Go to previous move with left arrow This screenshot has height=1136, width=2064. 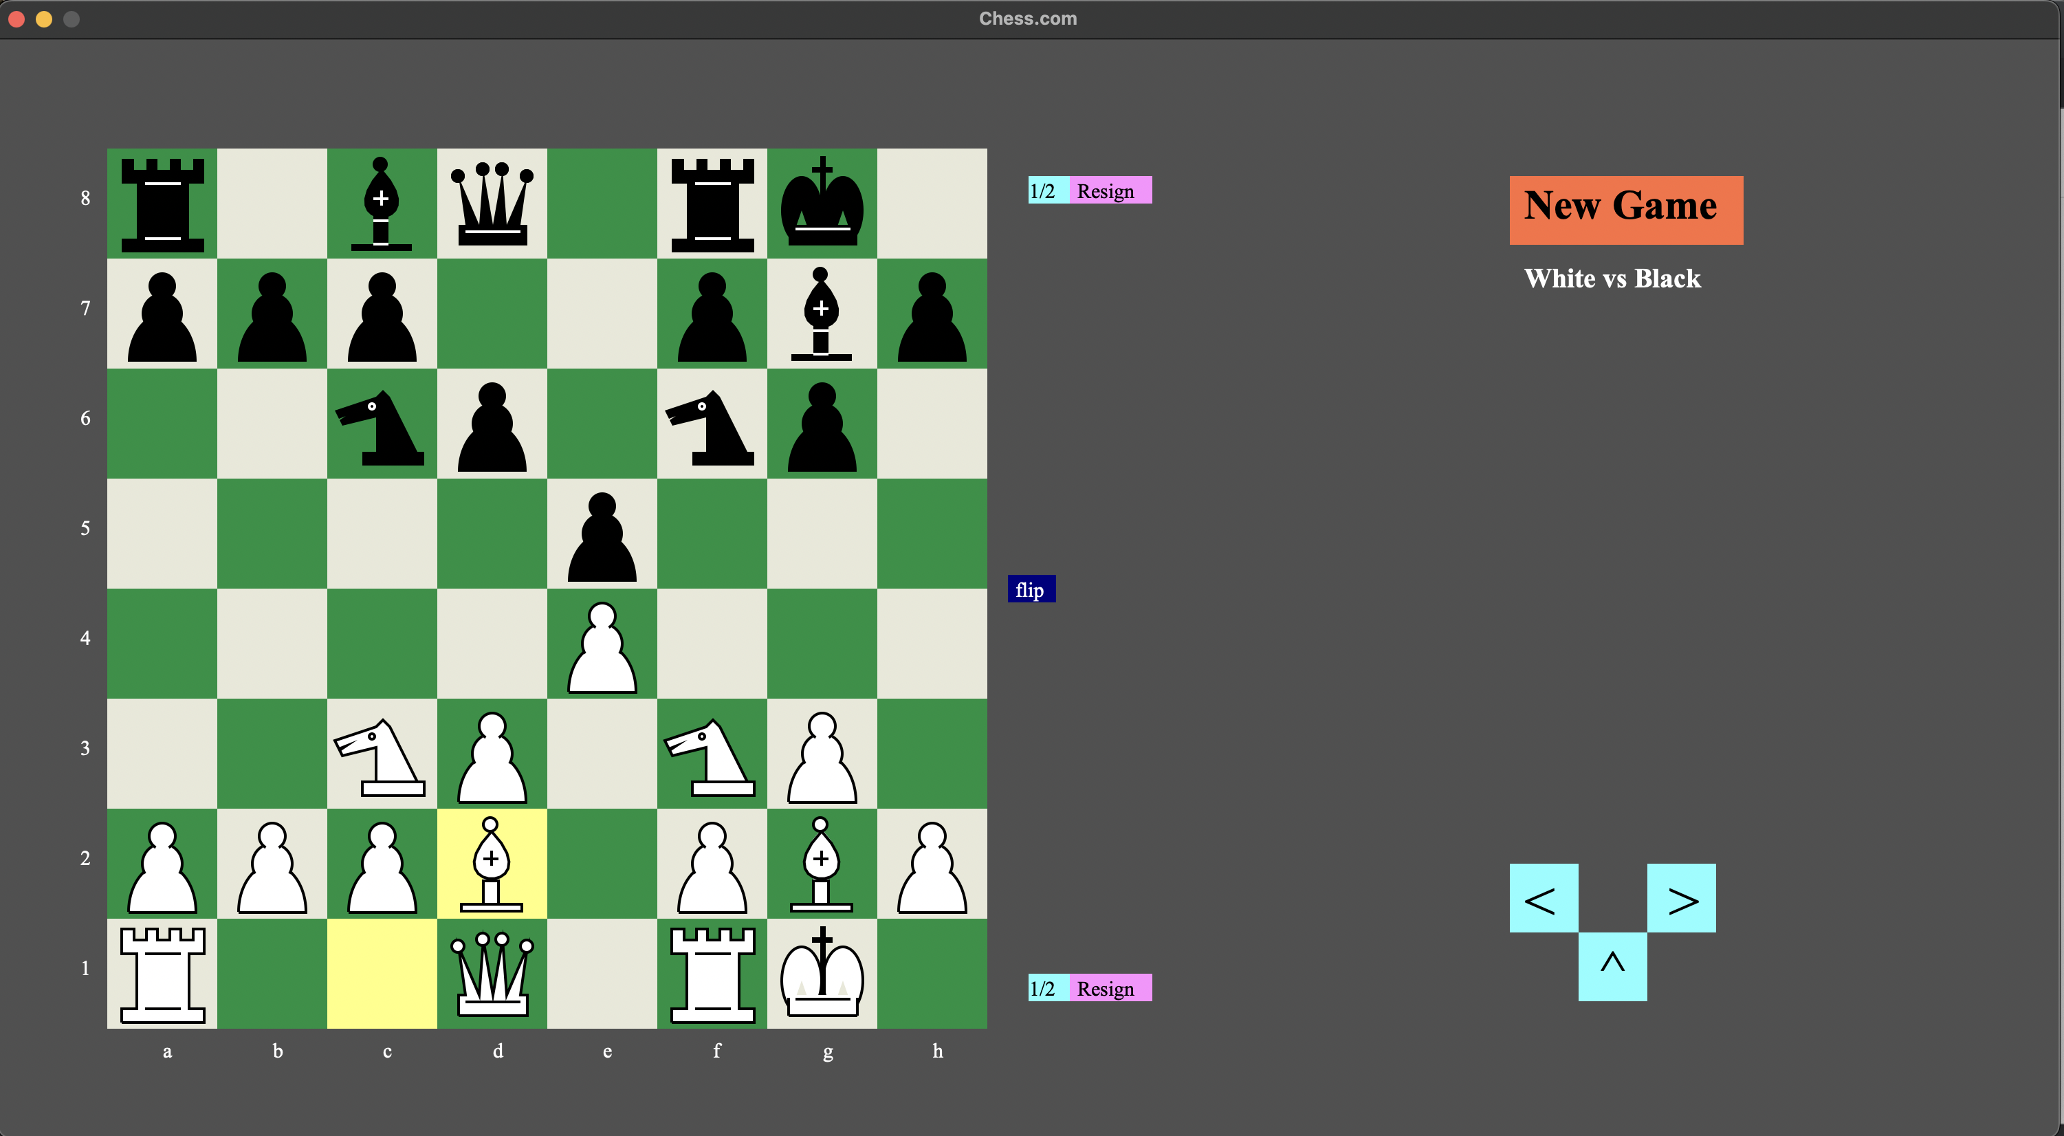click(x=1544, y=898)
